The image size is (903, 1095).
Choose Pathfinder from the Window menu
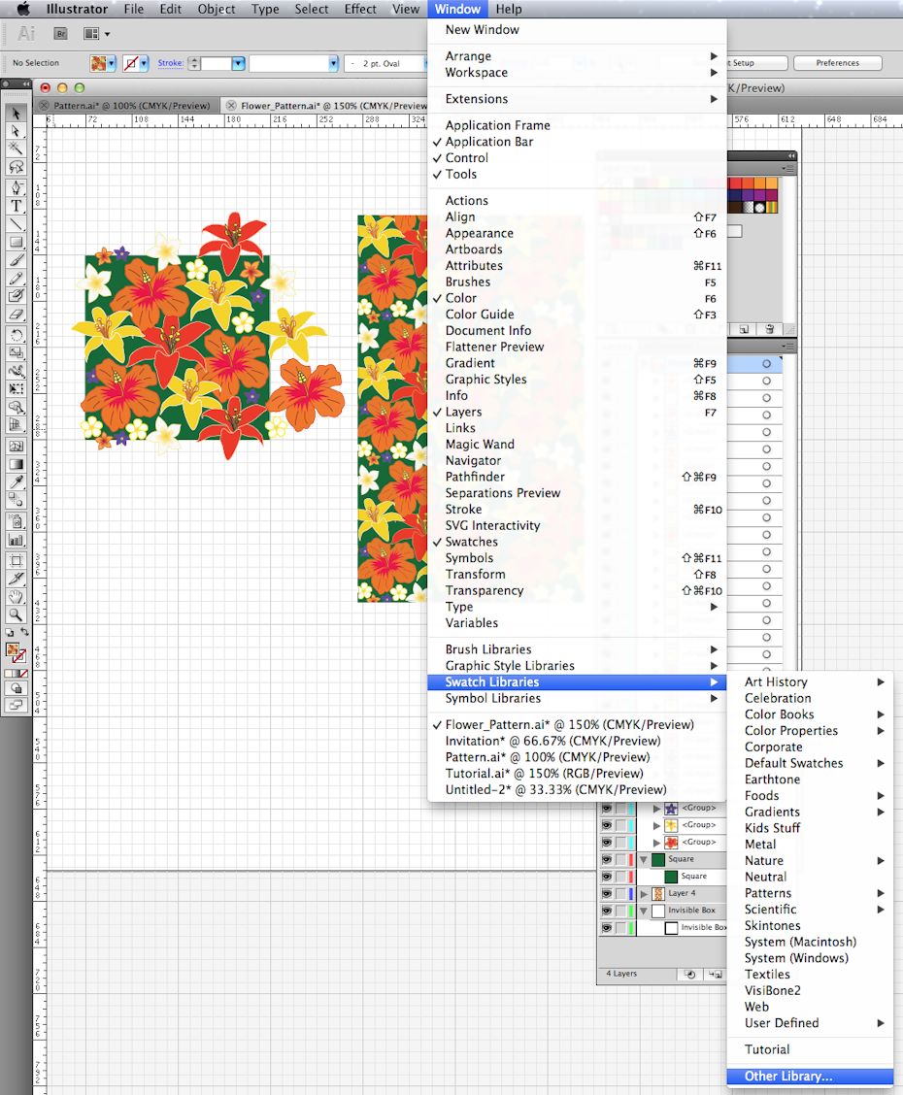coord(577,477)
